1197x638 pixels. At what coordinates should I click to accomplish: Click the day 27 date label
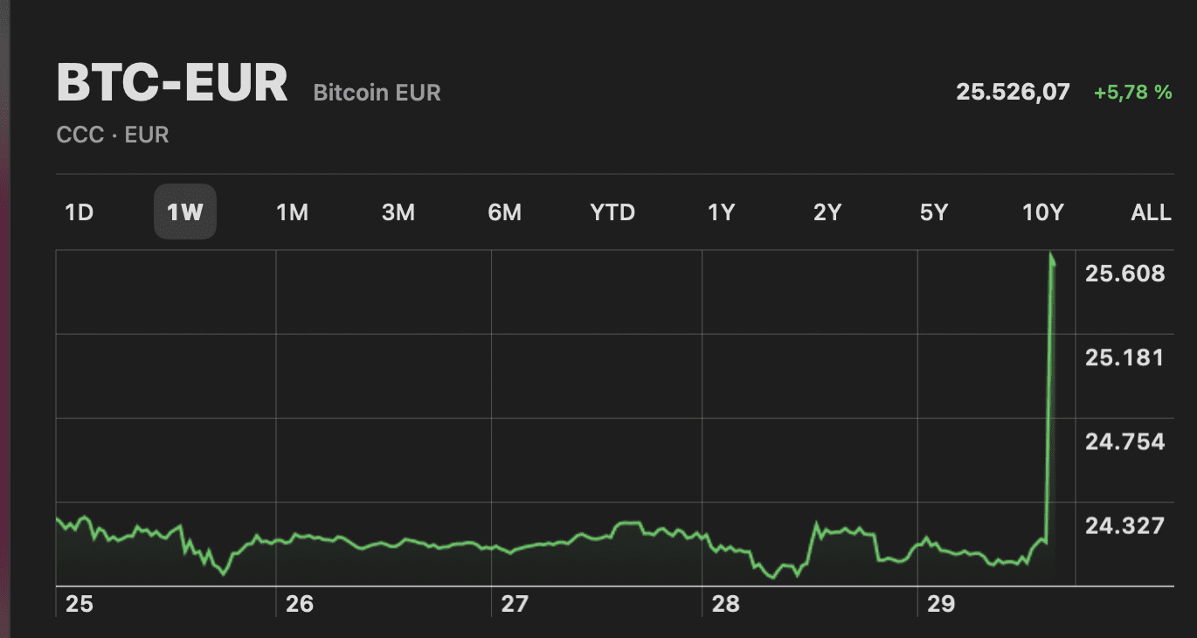pyautogui.click(x=515, y=604)
